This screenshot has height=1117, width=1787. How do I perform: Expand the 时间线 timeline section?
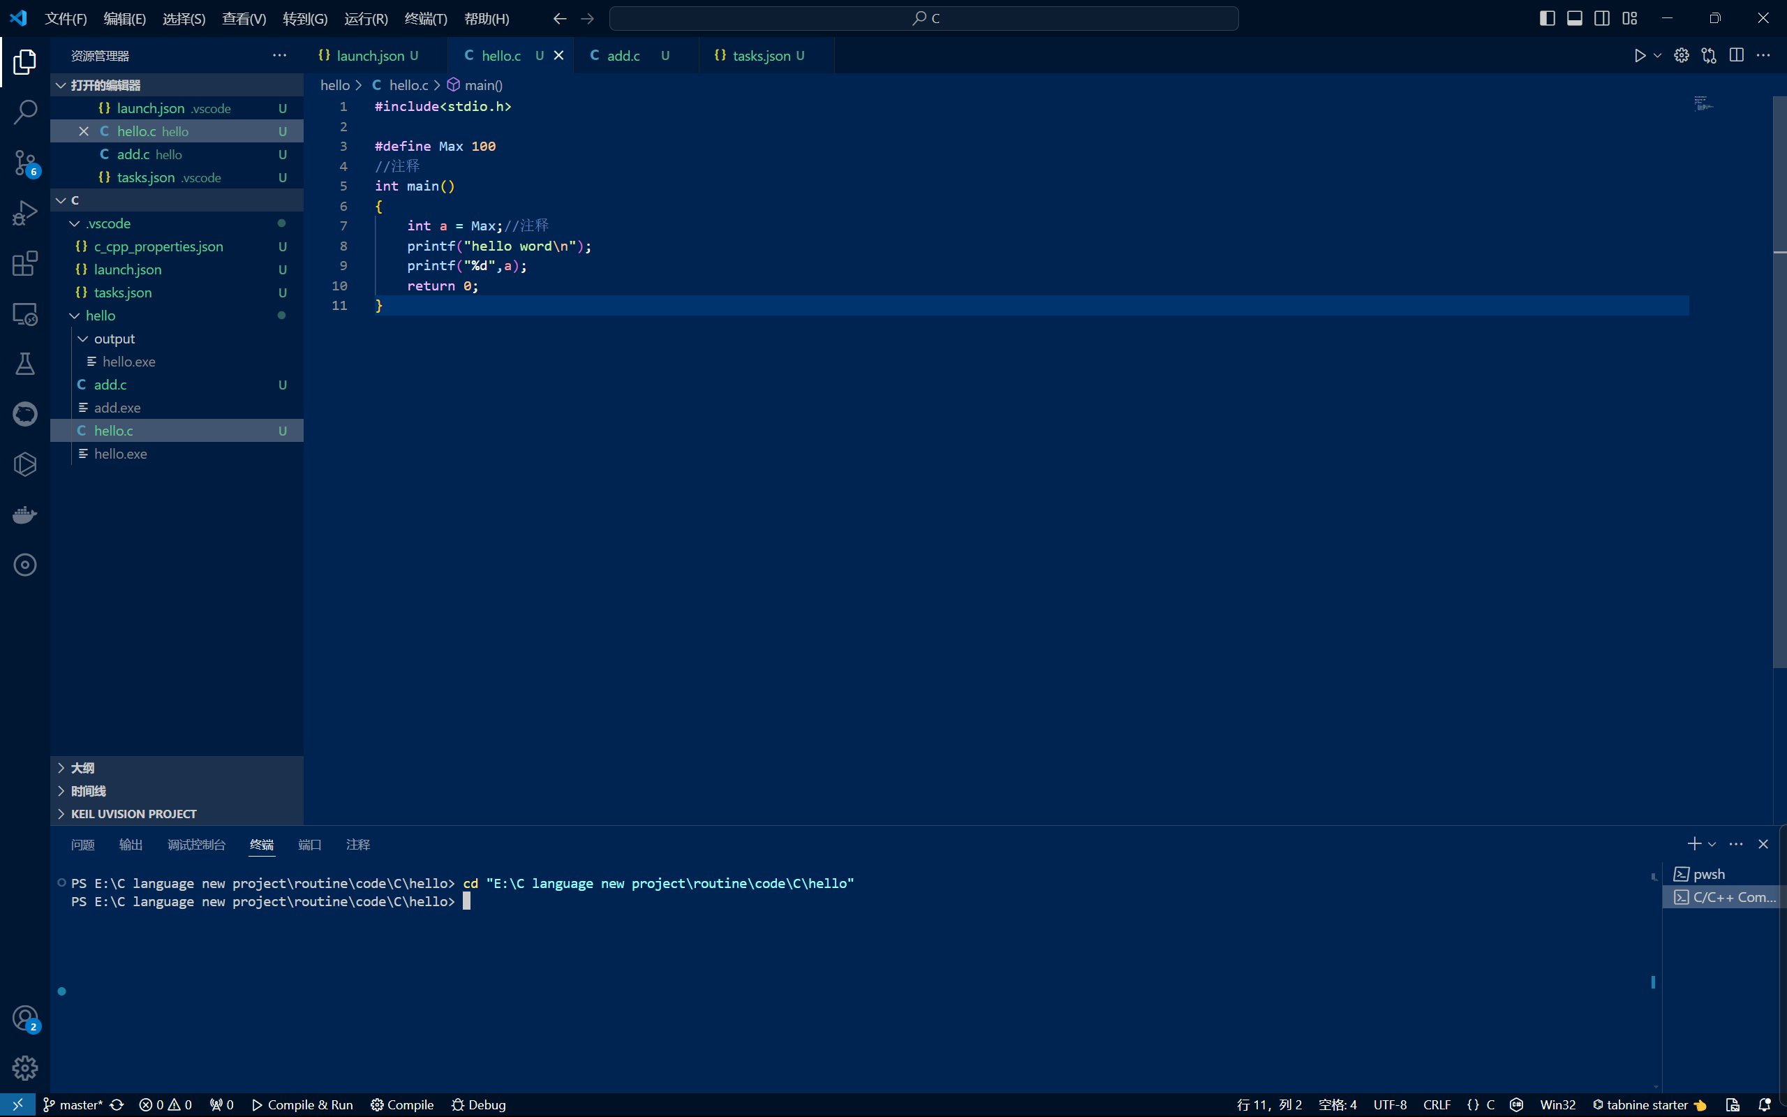(x=177, y=790)
